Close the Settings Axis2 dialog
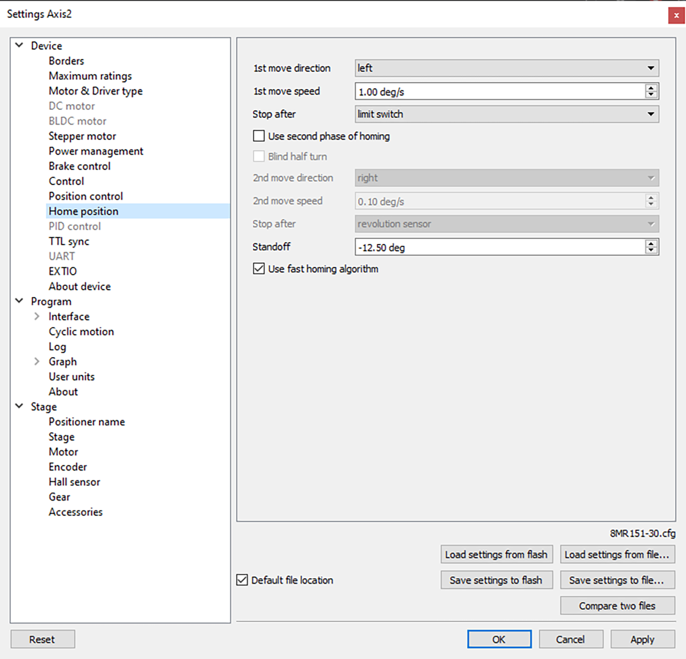 pyautogui.click(x=676, y=15)
